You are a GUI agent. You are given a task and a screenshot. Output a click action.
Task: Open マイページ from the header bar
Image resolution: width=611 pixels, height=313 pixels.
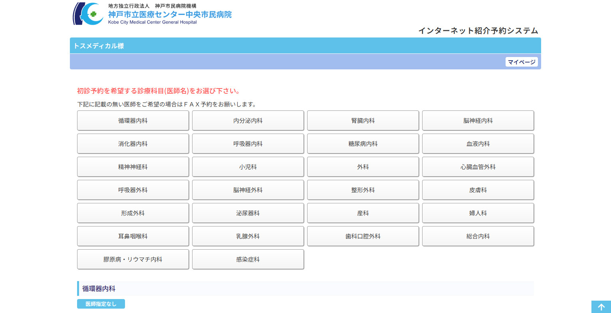[522, 62]
